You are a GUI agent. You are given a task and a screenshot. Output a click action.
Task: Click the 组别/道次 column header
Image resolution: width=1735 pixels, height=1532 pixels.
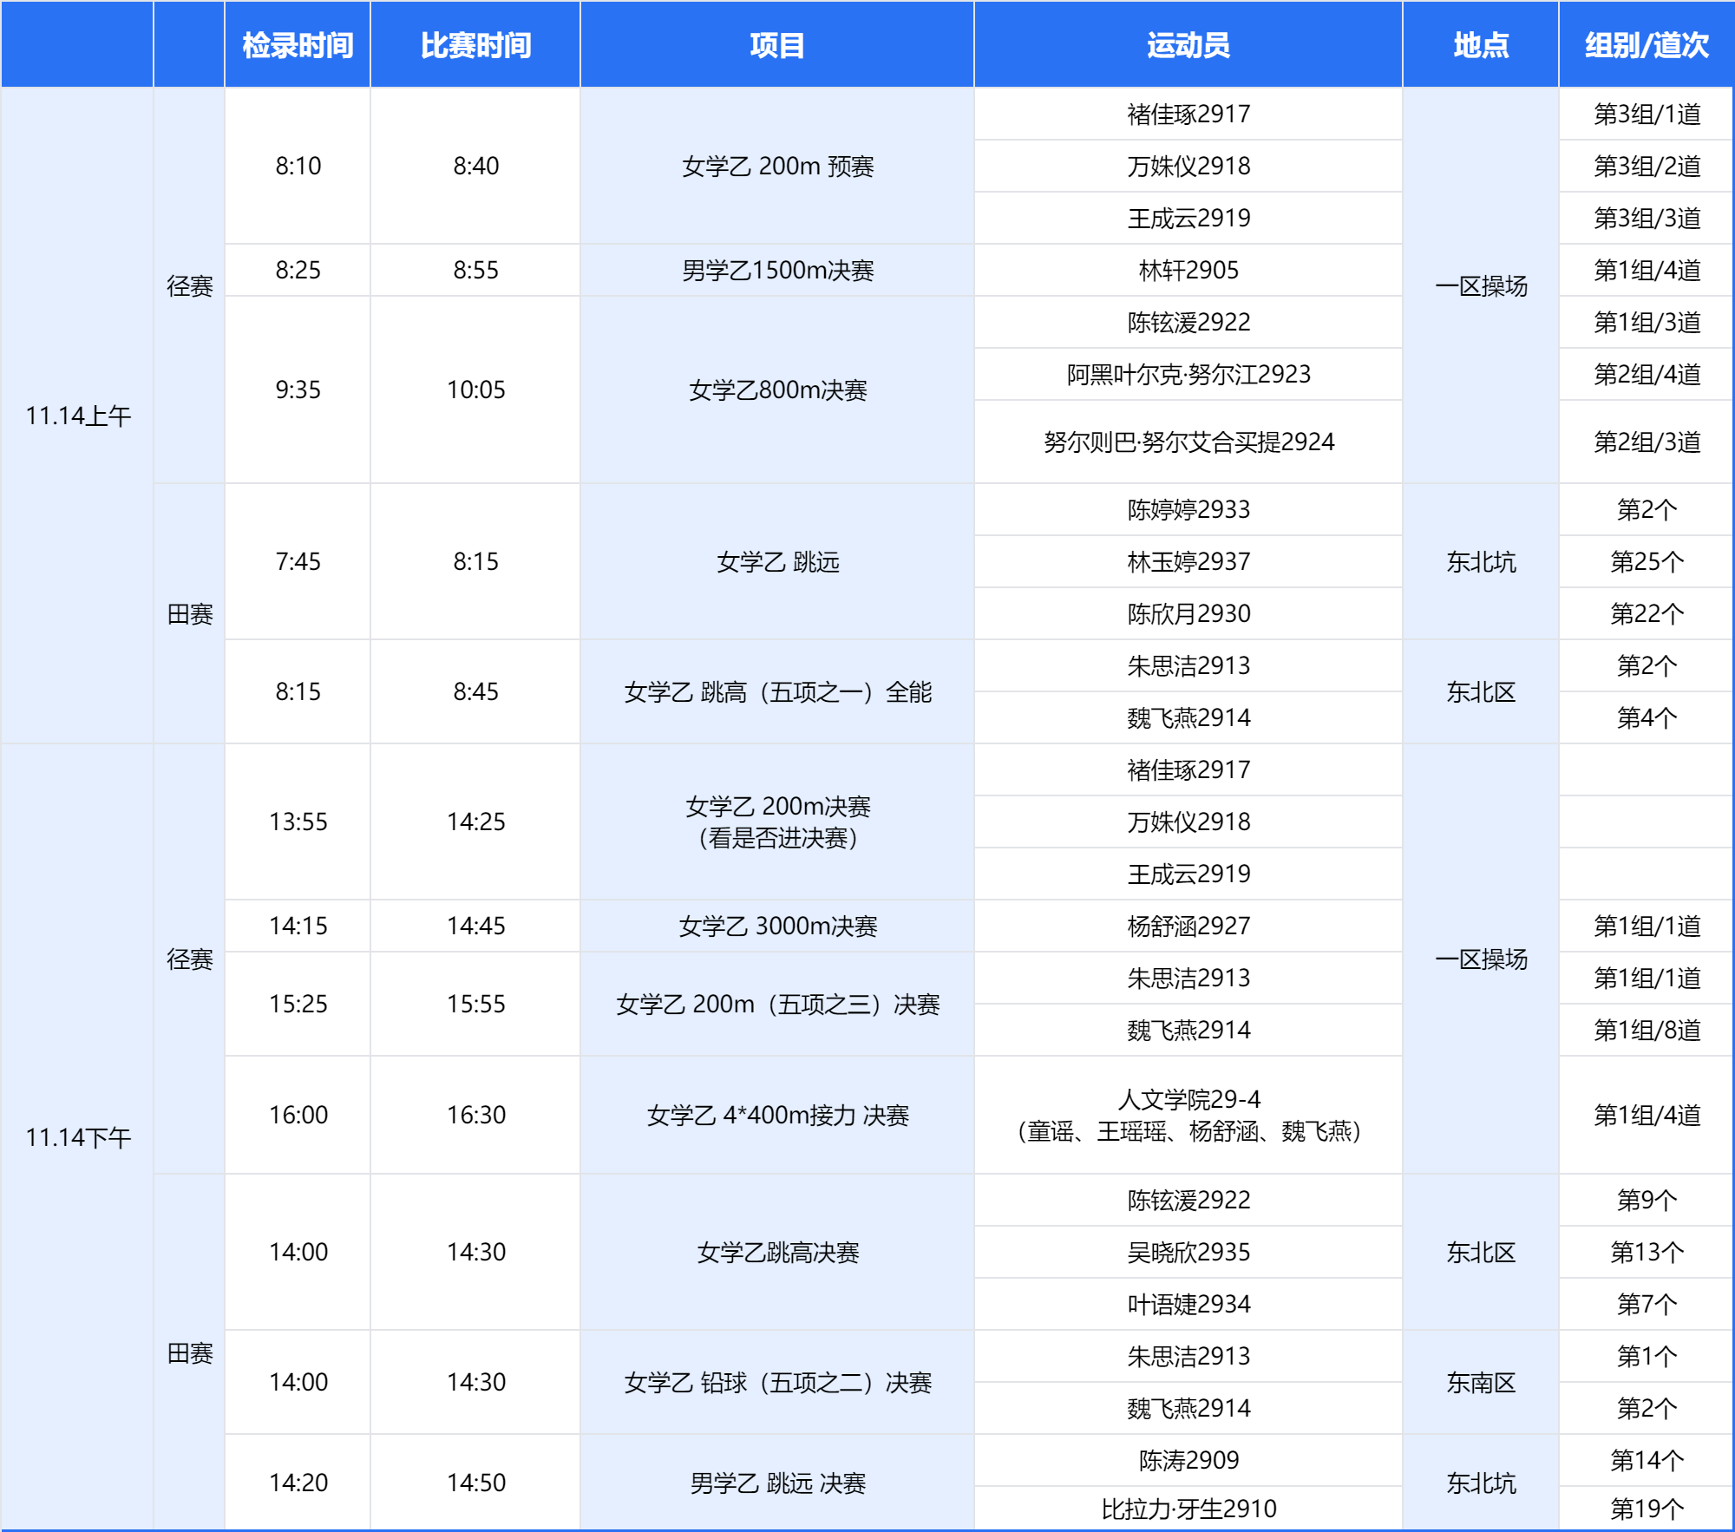pyautogui.click(x=1646, y=45)
